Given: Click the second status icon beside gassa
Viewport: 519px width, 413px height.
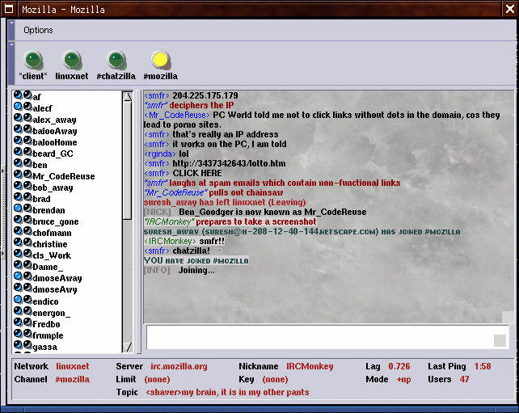Looking at the screenshot, I should 27,345.
